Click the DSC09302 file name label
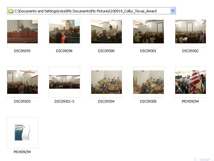Image resolution: width=214 pixels, height=161 pixels. [x=191, y=51]
